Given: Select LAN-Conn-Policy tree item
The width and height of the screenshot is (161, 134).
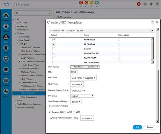Looking at the screenshot, I should 31,65.
